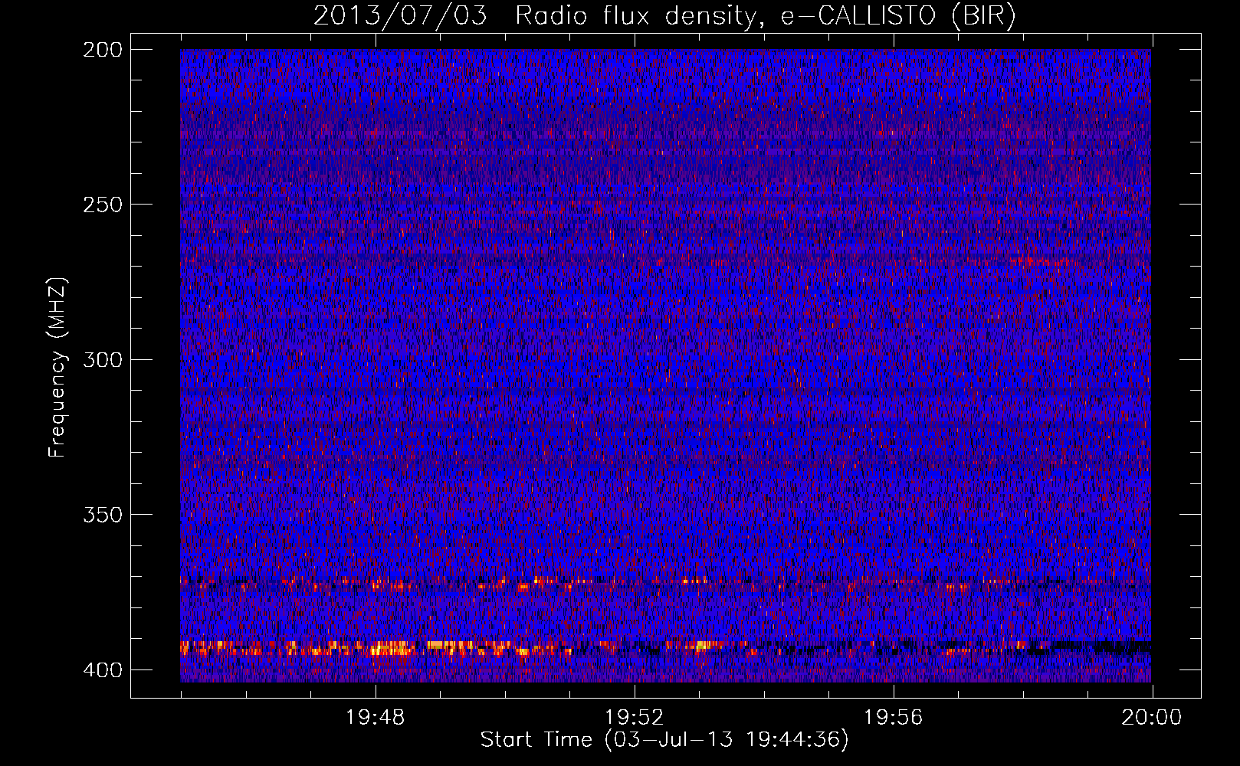Screen dimensions: 1240x766
Task: Click the 350 frequency tick label
Action: point(103,514)
